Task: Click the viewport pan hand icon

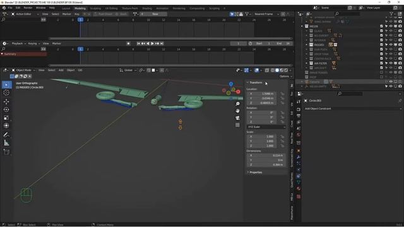Action: [x=237, y=111]
